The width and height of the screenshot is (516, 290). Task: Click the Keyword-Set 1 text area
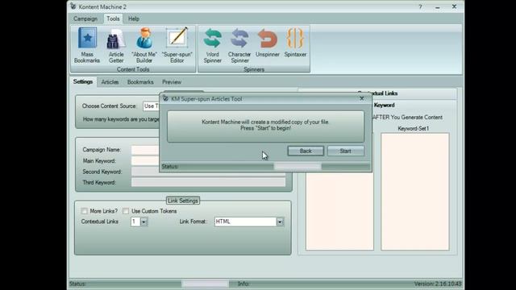[415, 192]
